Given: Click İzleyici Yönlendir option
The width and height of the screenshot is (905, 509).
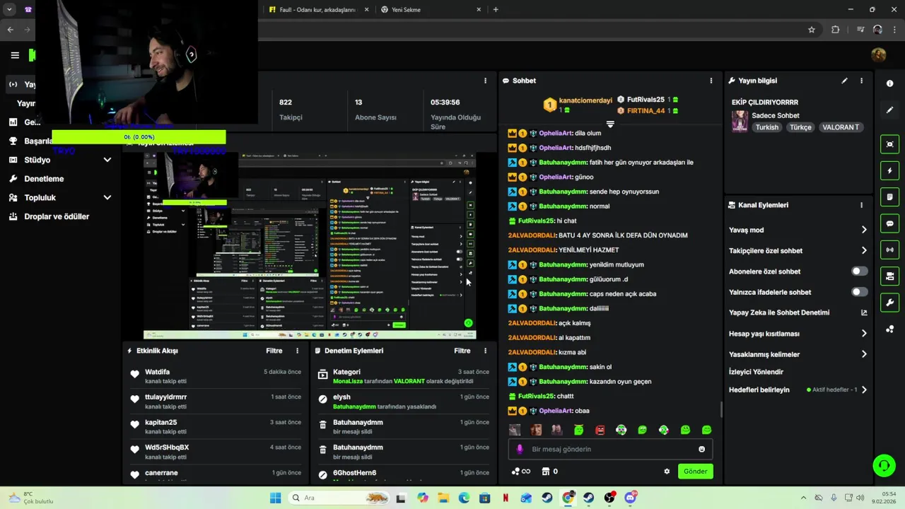Looking at the screenshot, I should [756, 372].
